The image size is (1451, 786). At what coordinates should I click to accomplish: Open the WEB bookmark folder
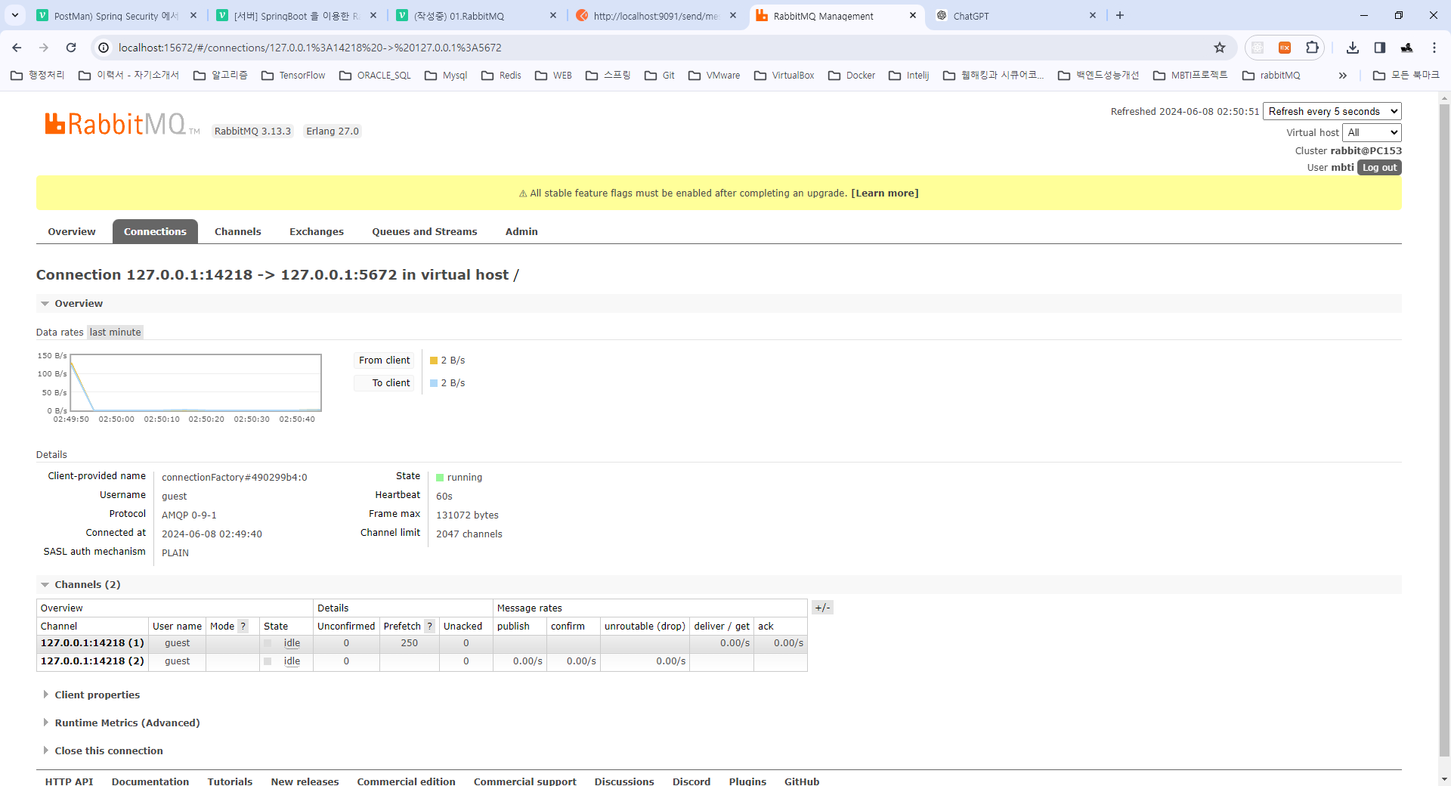(x=553, y=76)
